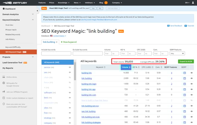The image size is (197, 125).
Task: Close the link building tab
Action: (x=57, y=42)
